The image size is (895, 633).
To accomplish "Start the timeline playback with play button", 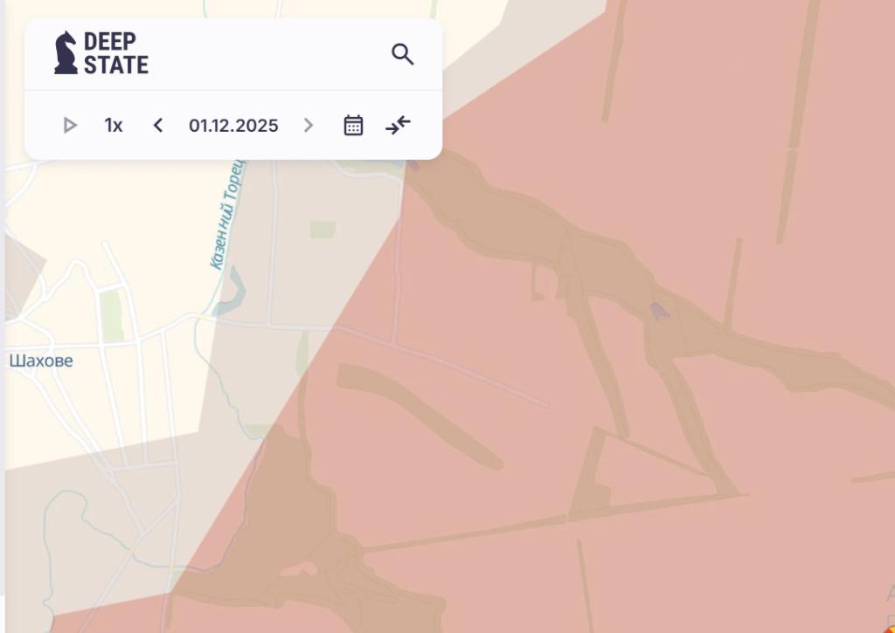I will 70,126.
